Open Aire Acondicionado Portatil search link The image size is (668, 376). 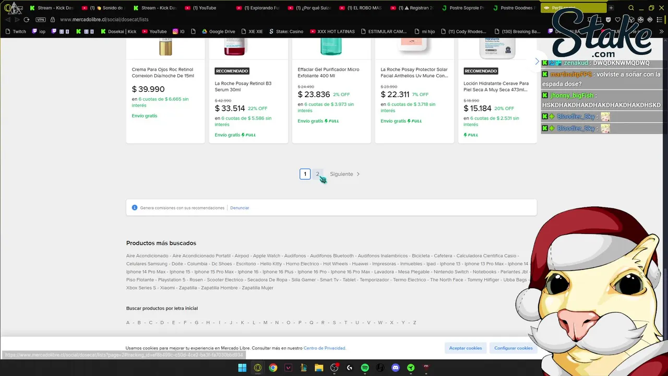tap(201, 256)
